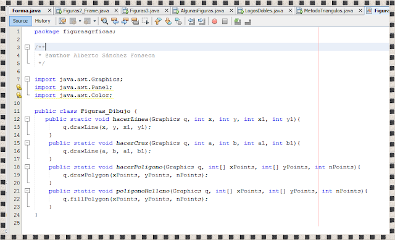Jump to the Last Edit location icon
The width and height of the screenshot is (395, 240).
[62, 21]
